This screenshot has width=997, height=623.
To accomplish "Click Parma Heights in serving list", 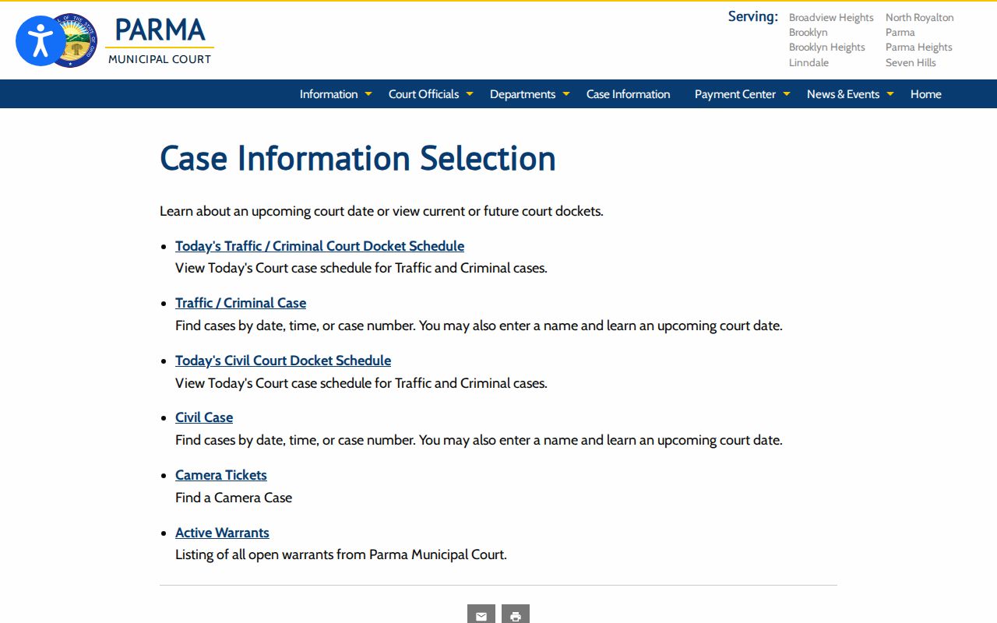I will pos(919,47).
